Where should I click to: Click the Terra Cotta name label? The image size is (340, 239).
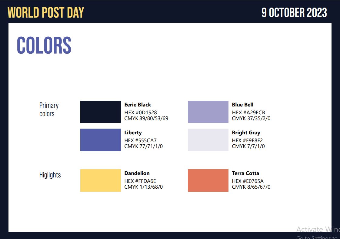245,173
